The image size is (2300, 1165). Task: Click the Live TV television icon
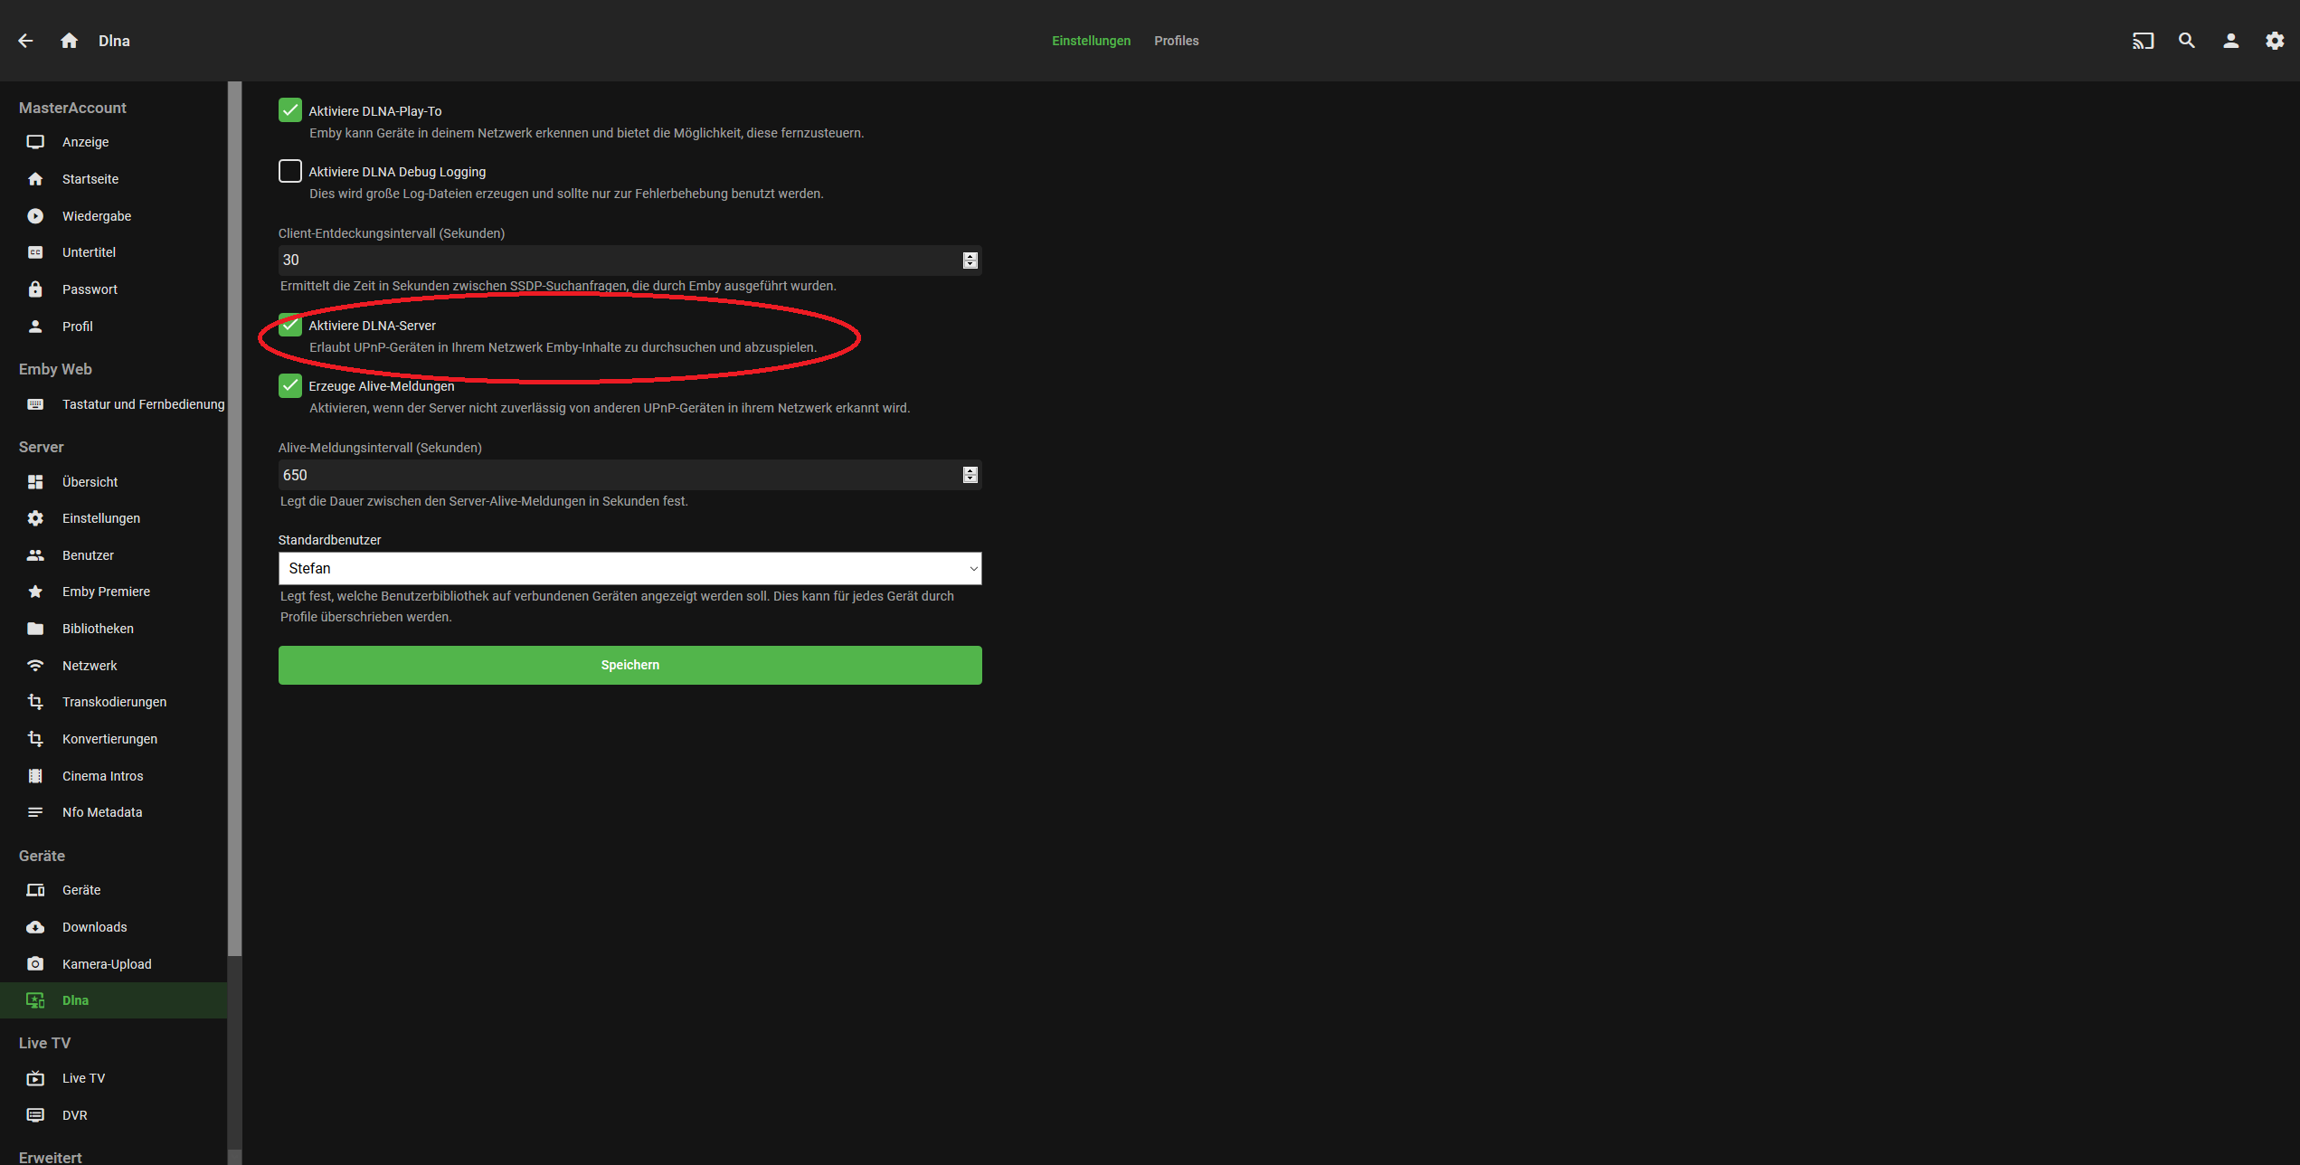[x=35, y=1078]
